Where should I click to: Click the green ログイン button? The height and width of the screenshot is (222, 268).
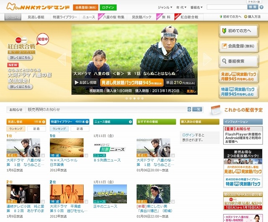[108, 8]
